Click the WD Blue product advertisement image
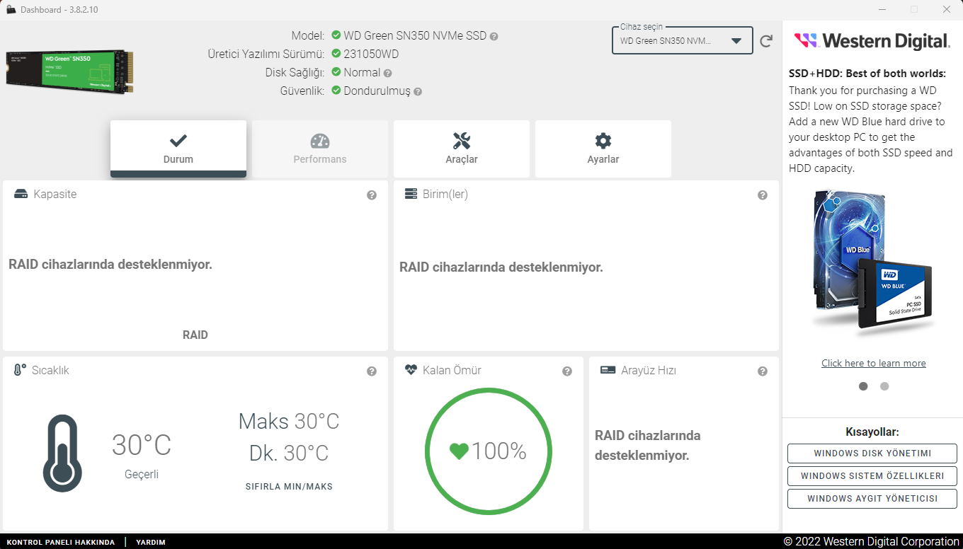963x549 pixels. tap(872, 262)
